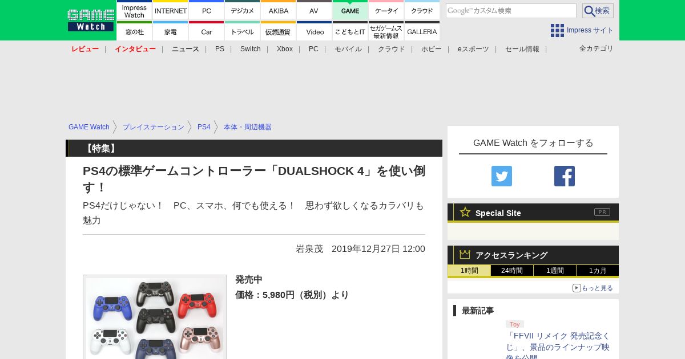Screen dimensions: 685x359
Task: Go to the レビュー category
Action: click(85, 49)
